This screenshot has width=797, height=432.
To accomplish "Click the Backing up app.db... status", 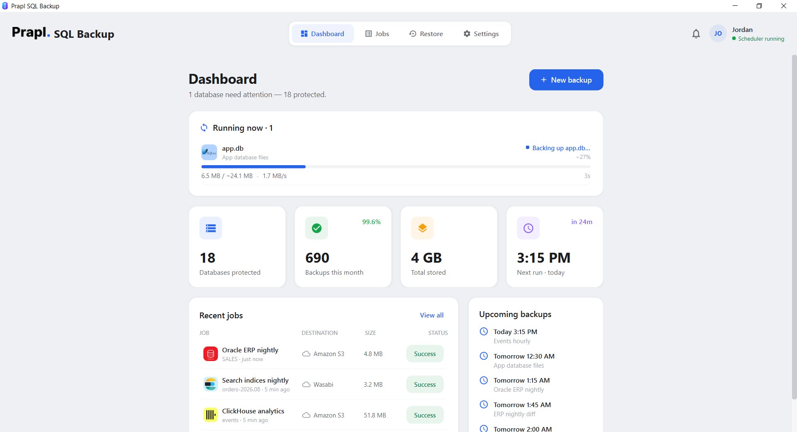I will [558, 148].
